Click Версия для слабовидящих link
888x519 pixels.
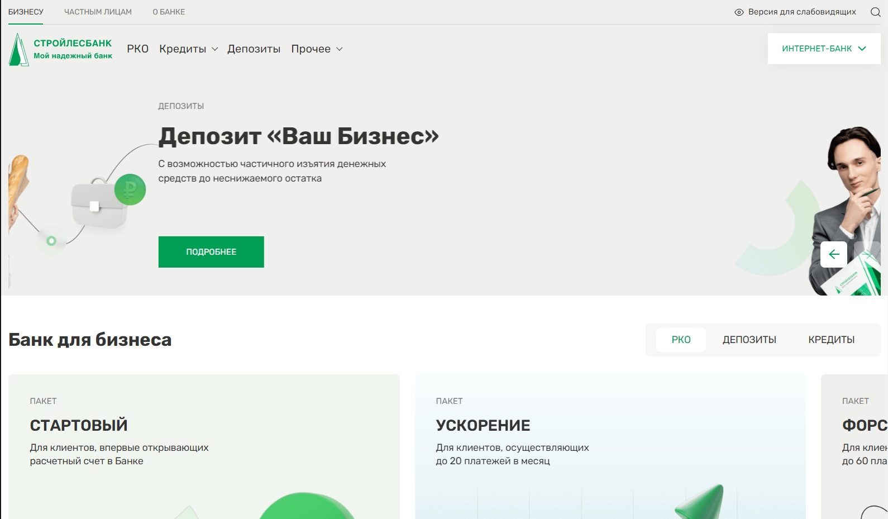click(802, 12)
